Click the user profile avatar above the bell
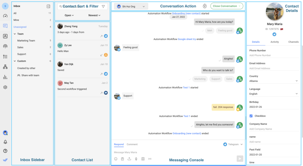Image resolution: width=303 pixels, height=166 pixels. tap(5, 133)
